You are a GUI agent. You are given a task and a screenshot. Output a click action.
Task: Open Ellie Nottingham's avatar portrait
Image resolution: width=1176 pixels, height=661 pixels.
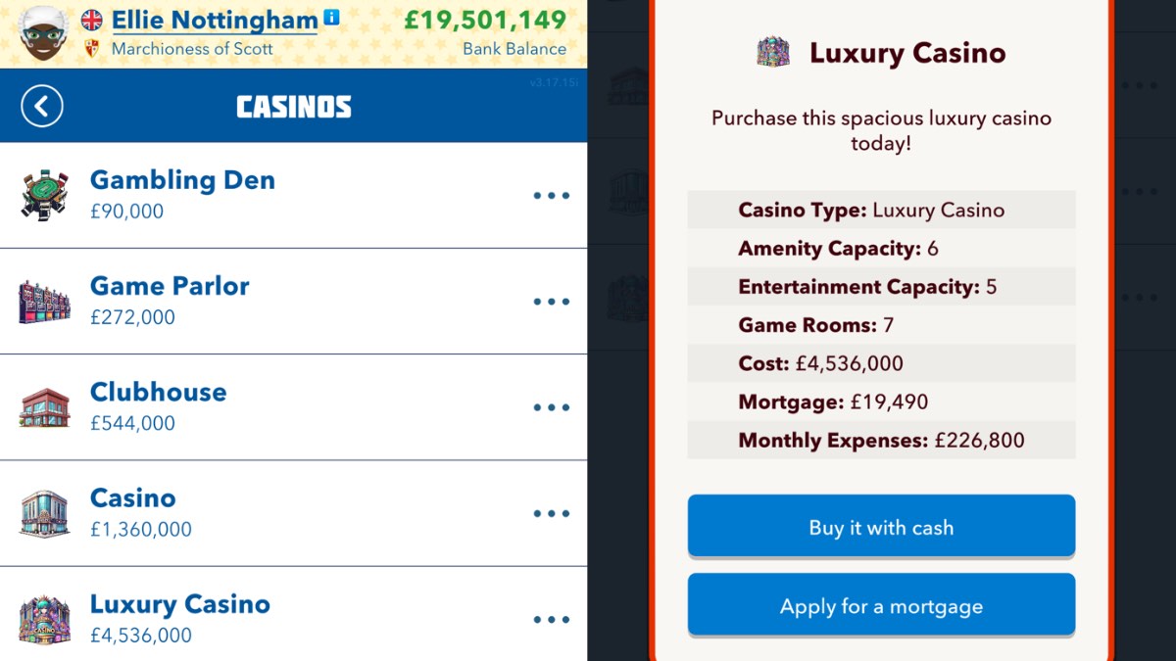click(x=43, y=32)
